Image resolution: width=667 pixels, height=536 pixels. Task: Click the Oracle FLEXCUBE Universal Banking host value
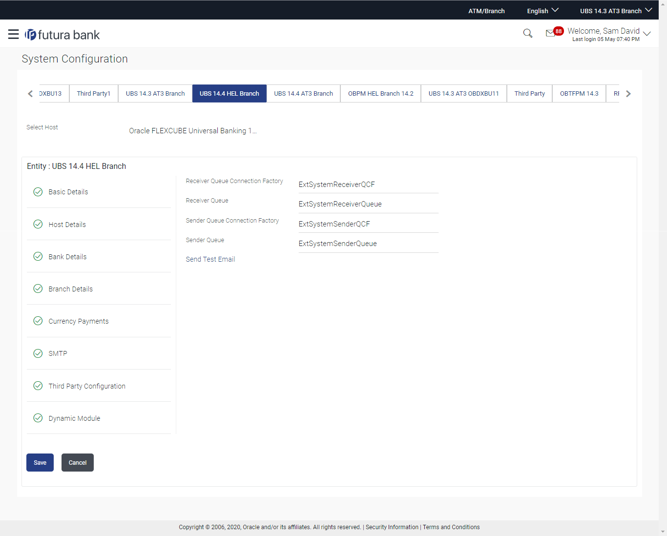193,131
